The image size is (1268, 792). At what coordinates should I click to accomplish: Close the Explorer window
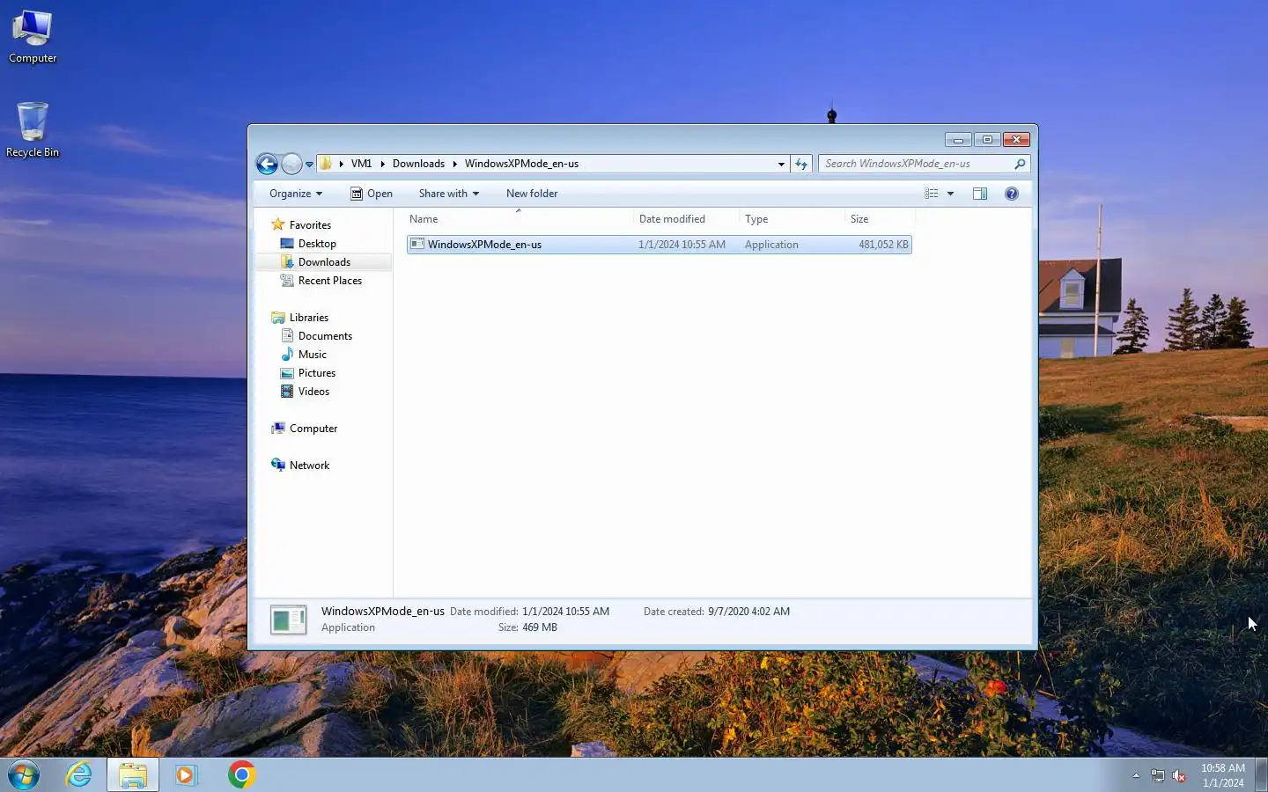[1016, 140]
